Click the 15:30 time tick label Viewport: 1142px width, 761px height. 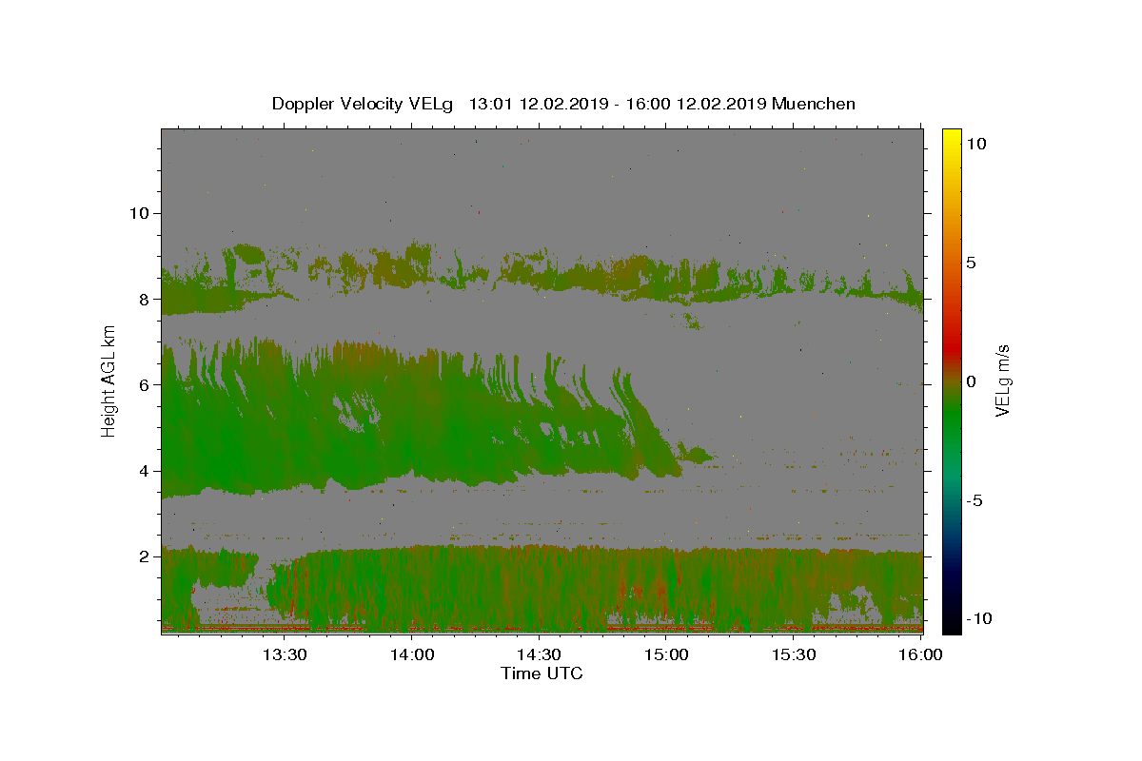coord(793,654)
